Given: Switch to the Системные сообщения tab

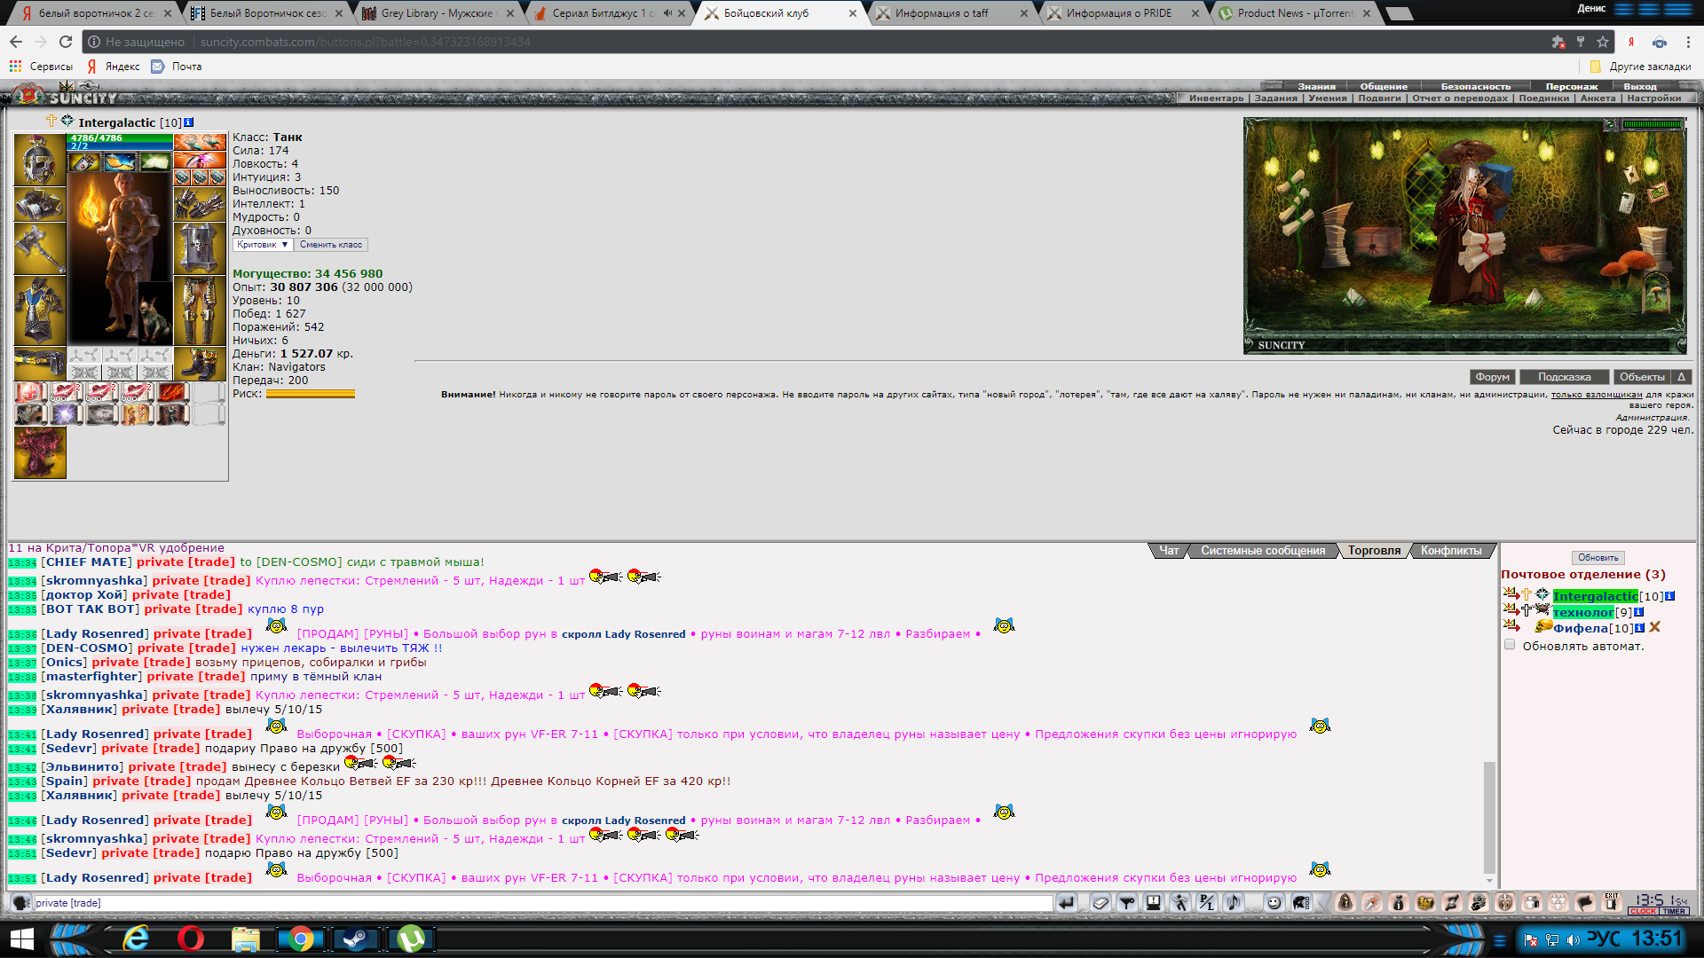Looking at the screenshot, I should pyautogui.click(x=1263, y=551).
